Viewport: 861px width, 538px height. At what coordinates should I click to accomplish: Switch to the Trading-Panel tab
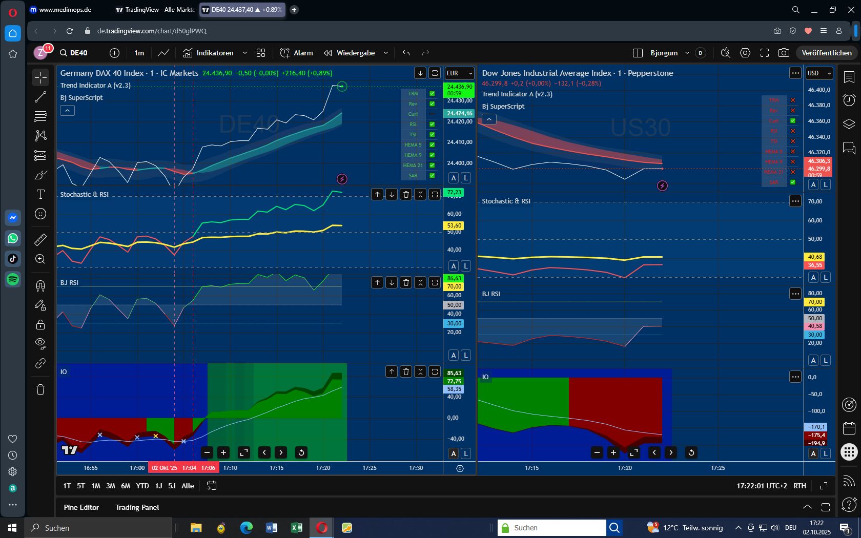point(137,507)
